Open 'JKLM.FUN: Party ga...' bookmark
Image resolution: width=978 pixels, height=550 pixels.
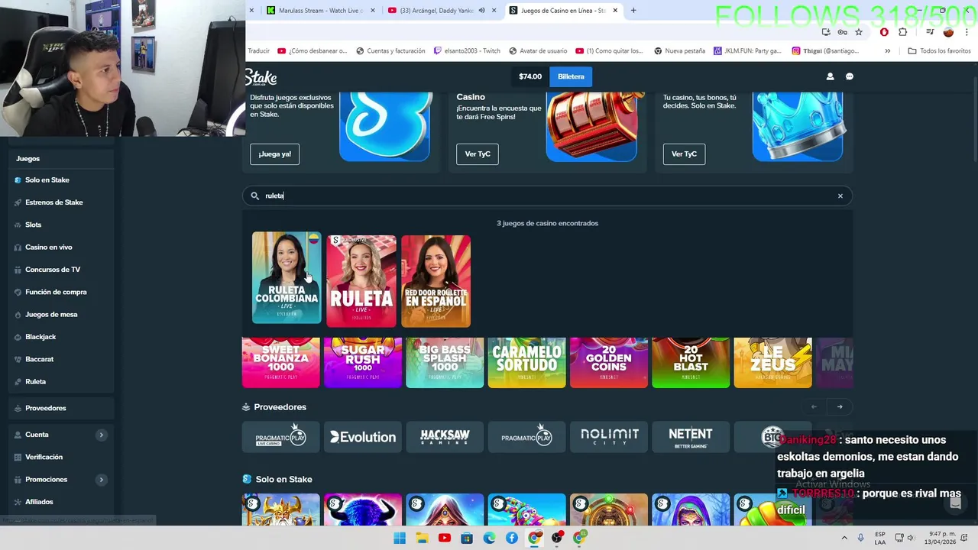coord(747,51)
